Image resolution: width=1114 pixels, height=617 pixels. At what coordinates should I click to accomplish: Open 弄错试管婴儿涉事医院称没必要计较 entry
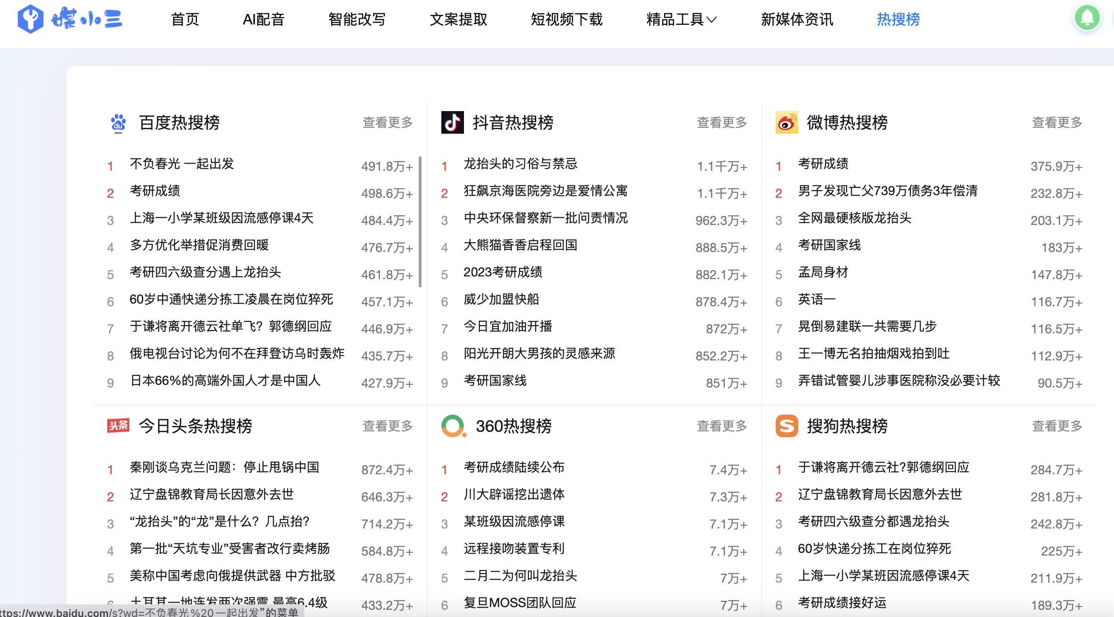899,380
